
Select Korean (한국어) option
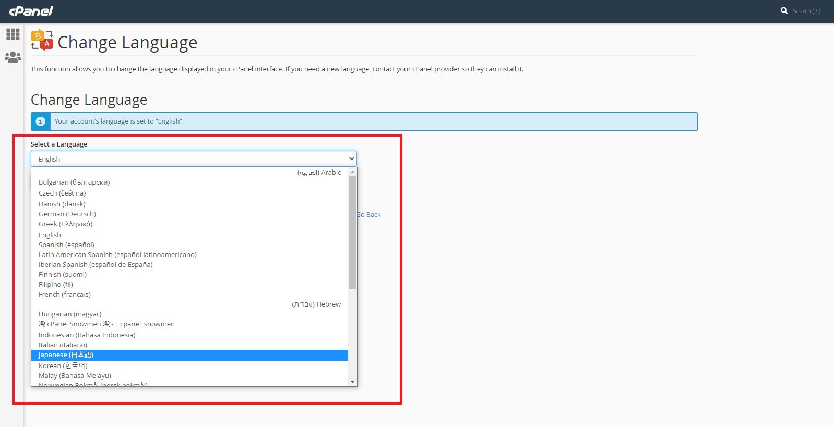coord(189,366)
